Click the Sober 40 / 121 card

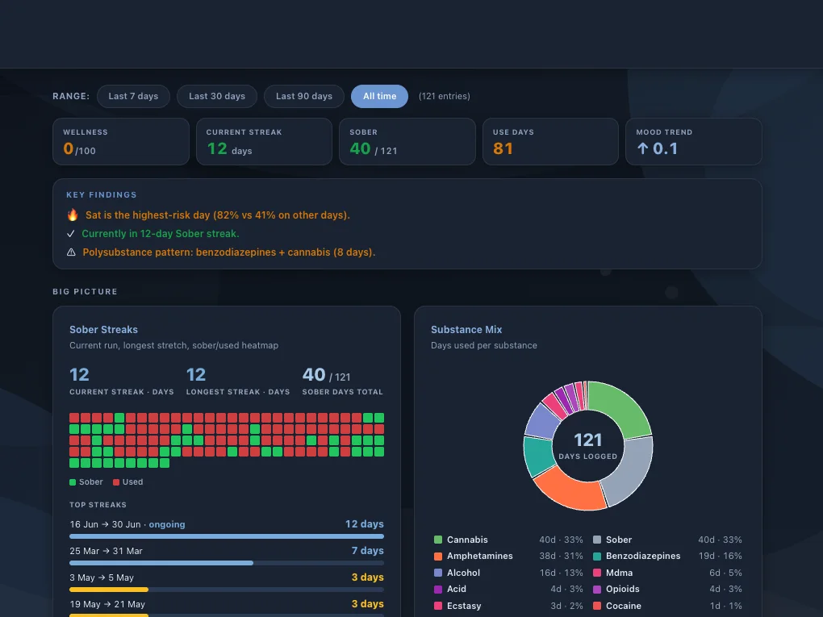pos(407,142)
